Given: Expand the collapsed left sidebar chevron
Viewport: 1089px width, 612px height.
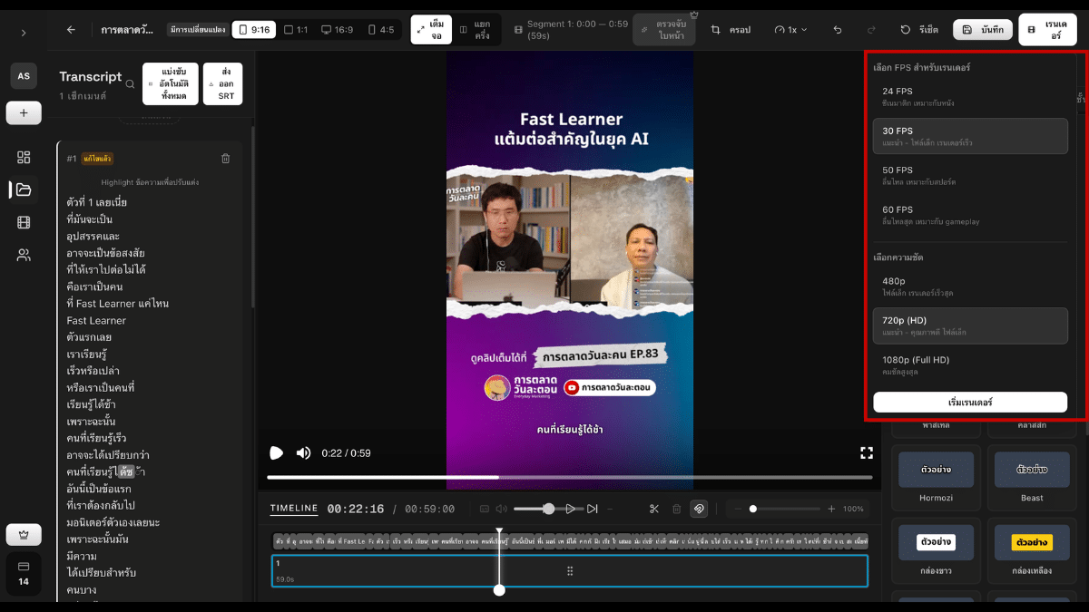Looking at the screenshot, I should coord(24,33).
